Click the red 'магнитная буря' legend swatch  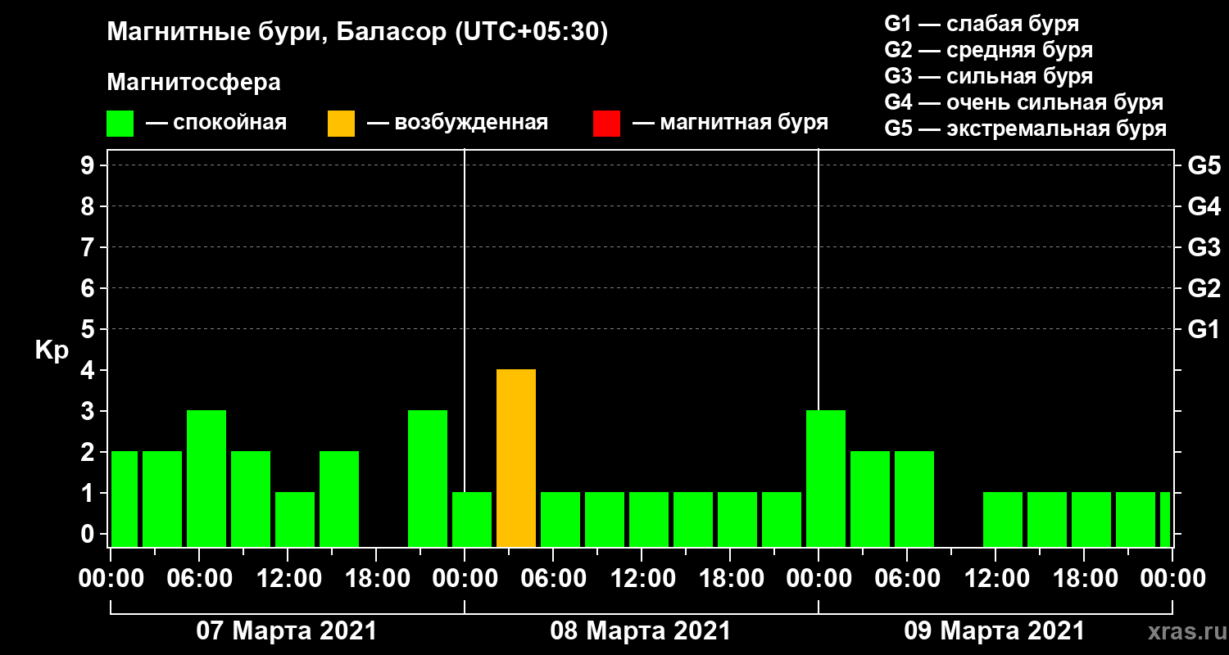point(606,124)
